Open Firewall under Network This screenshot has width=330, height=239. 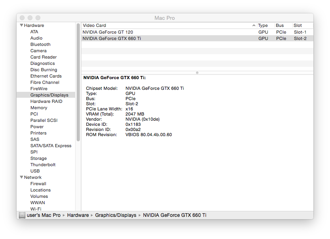(38, 184)
